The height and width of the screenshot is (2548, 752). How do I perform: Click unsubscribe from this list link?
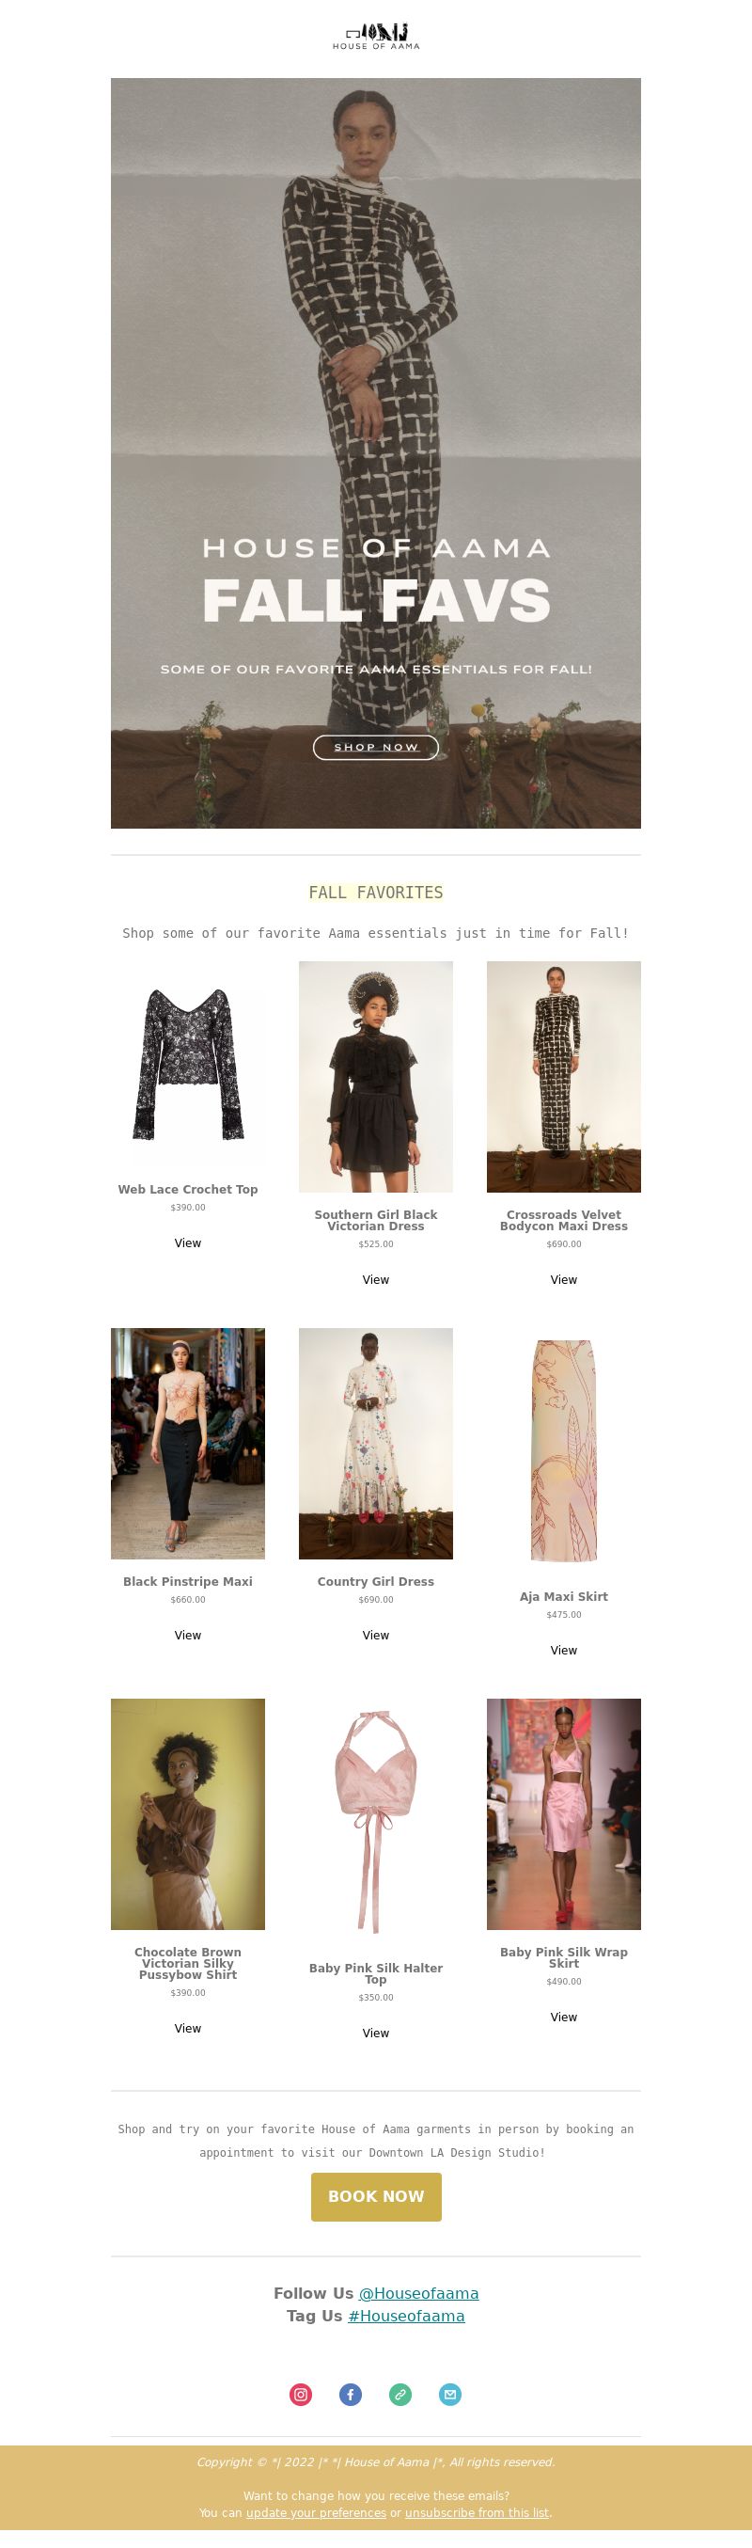477,2512
